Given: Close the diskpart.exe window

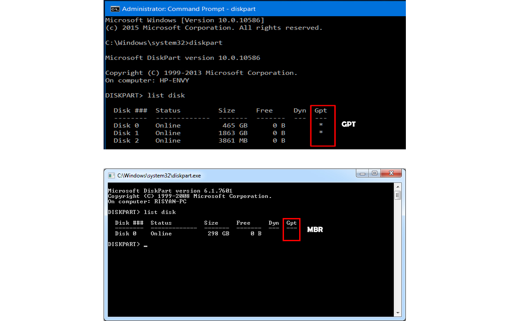Looking at the screenshot, I should [391, 173].
